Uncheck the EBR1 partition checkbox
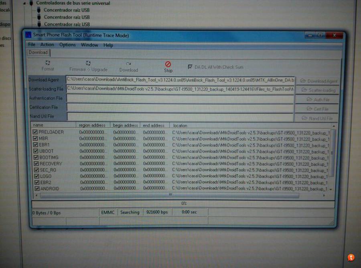Viewport: 361px width, 268px height. pos(35,145)
